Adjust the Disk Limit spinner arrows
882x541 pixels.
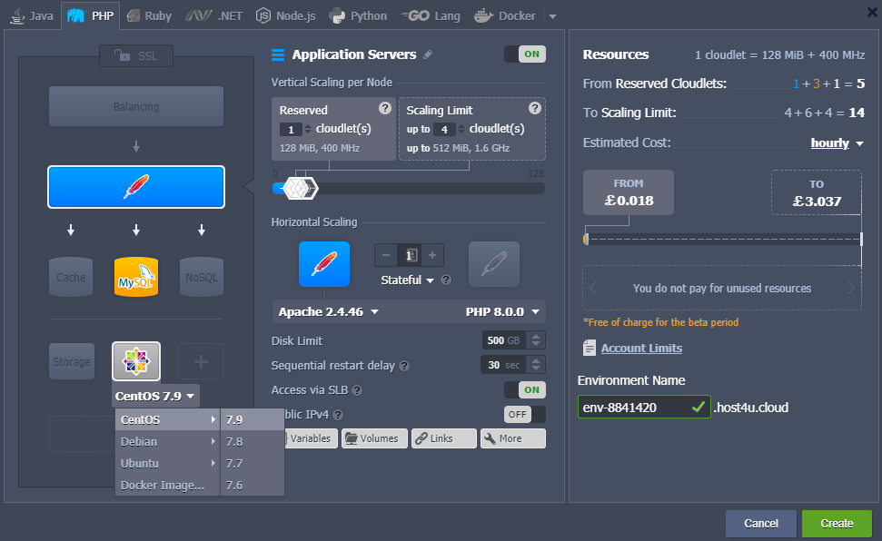[536, 340]
